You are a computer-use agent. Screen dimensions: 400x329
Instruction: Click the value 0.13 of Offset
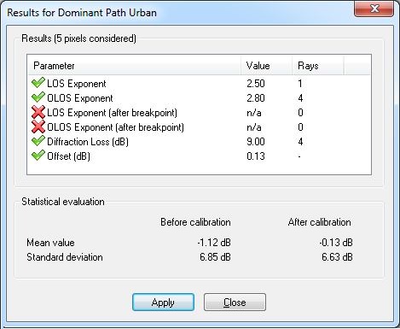(x=256, y=156)
